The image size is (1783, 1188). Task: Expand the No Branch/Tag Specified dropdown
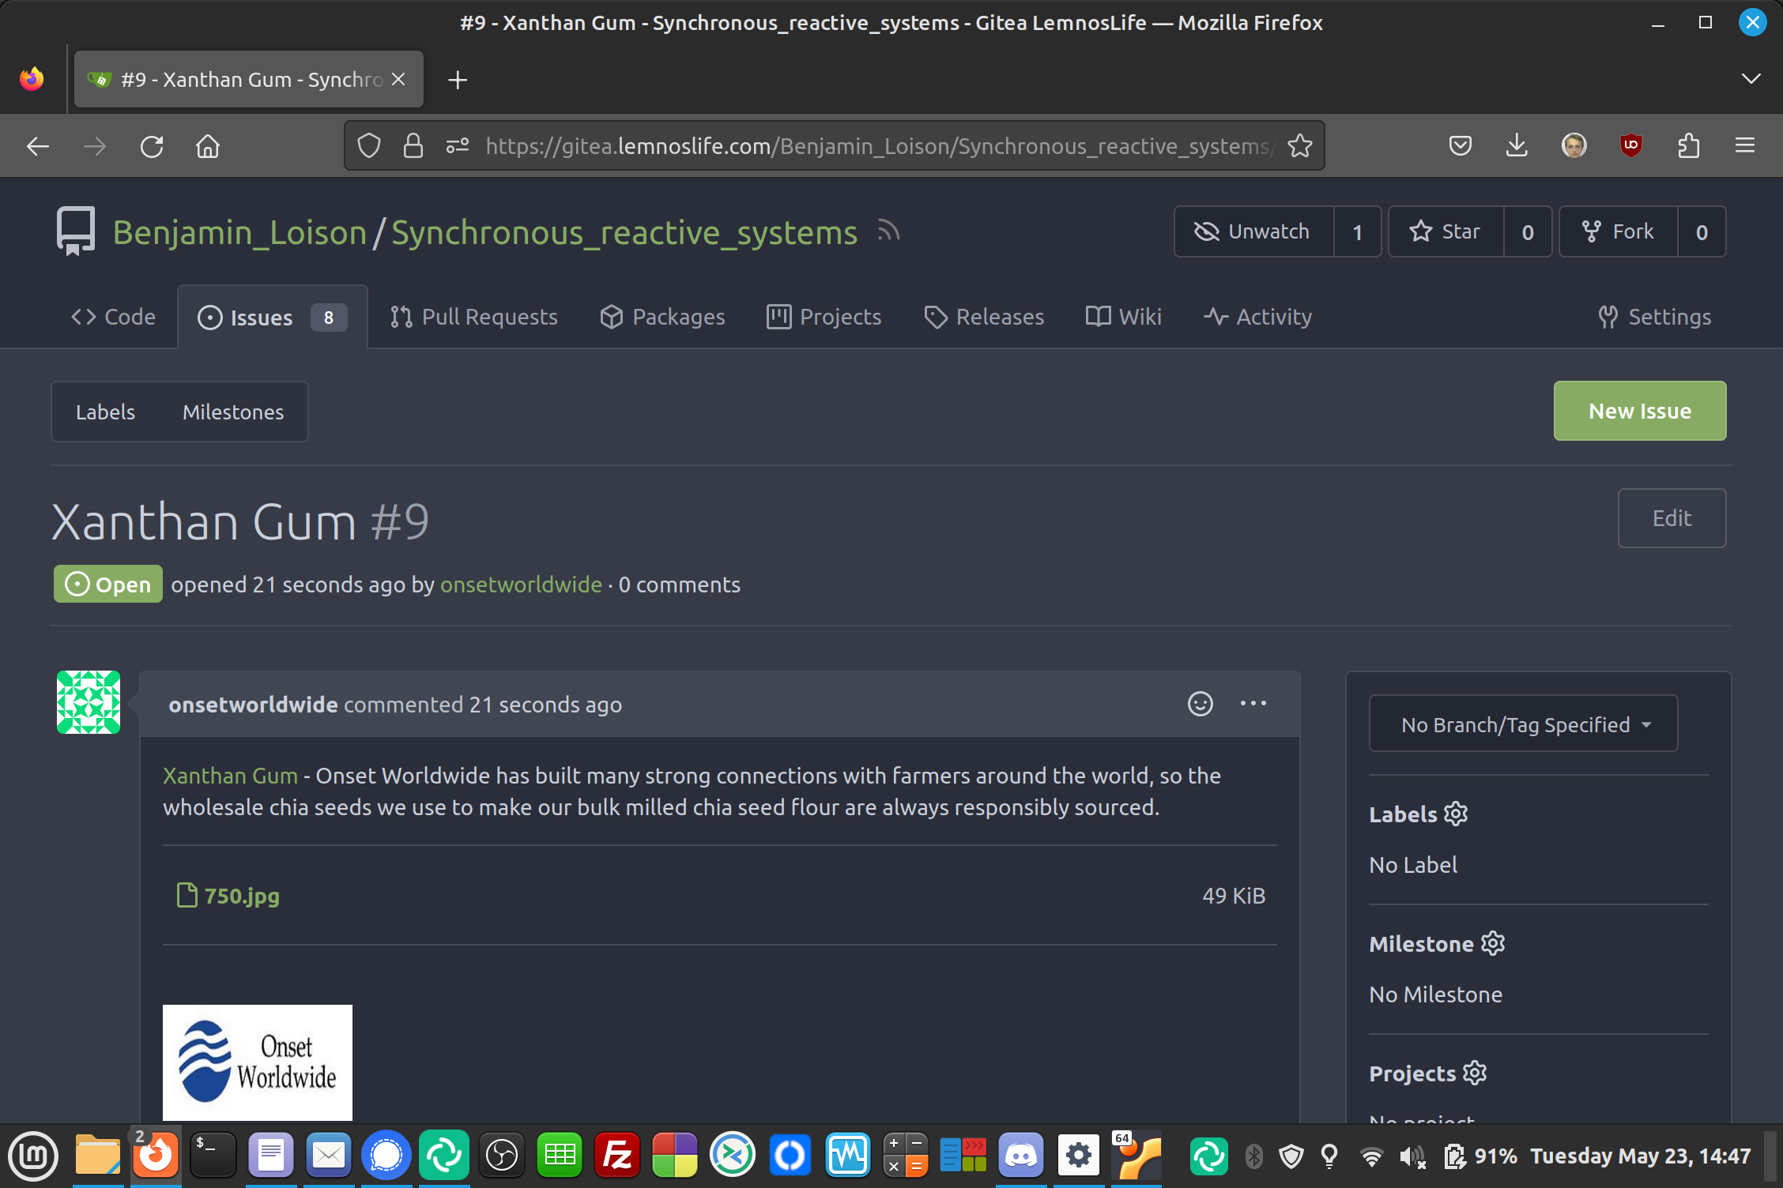click(1523, 724)
